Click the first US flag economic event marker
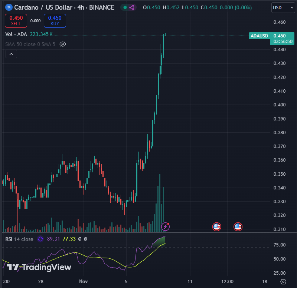The height and width of the screenshot is (288, 297). (217, 227)
